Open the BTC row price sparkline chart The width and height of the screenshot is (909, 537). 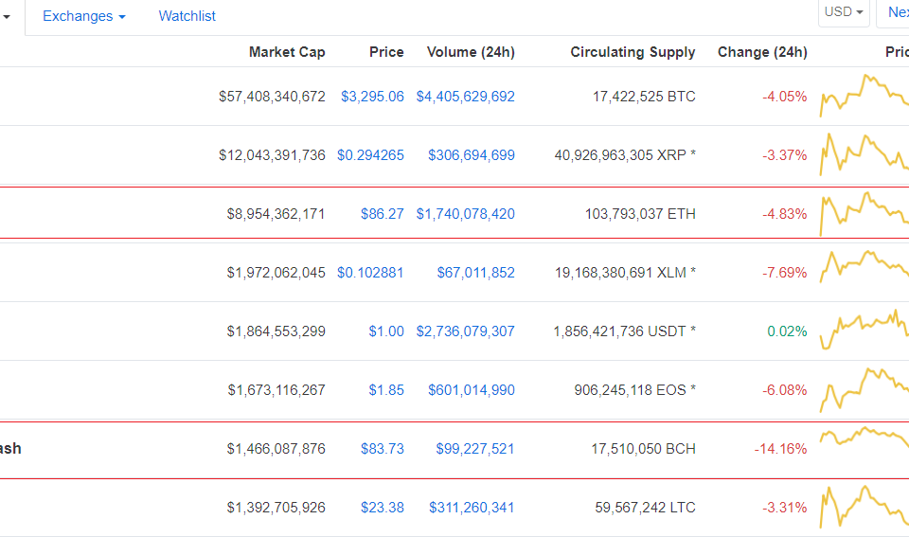864,96
